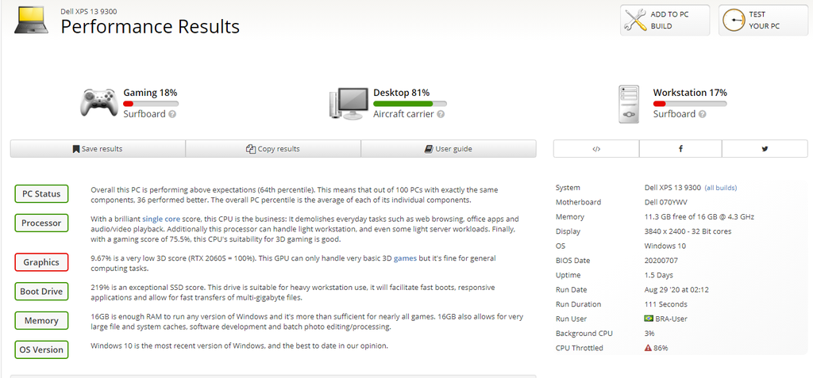
Task: Click the 'Surfboard' label under Workstation
Action: [674, 114]
